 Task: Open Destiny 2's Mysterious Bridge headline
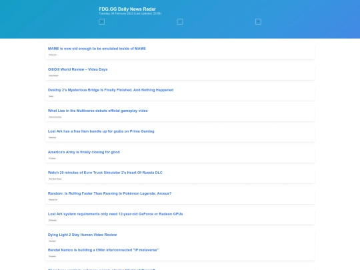tap(111, 90)
